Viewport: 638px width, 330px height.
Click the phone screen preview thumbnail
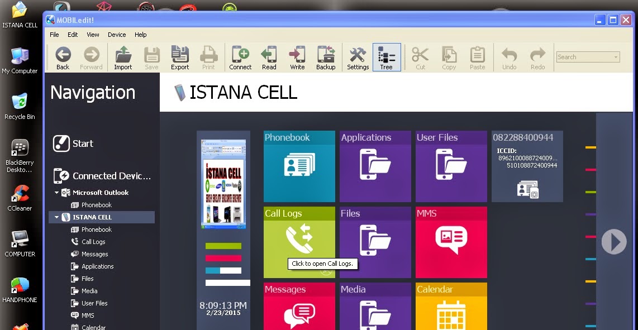coord(224,184)
